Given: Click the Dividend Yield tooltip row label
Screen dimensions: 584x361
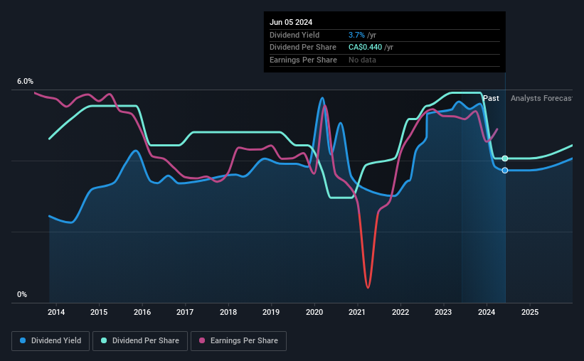Looking at the screenshot, I should pyautogui.click(x=294, y=35).
